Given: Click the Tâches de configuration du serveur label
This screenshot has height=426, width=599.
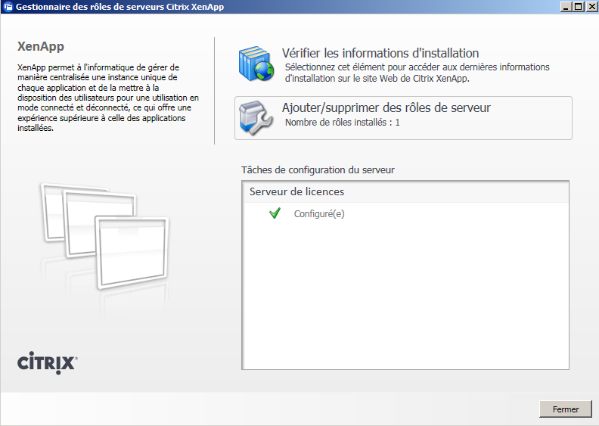Looking at the screenshot, I should (318, 169).
